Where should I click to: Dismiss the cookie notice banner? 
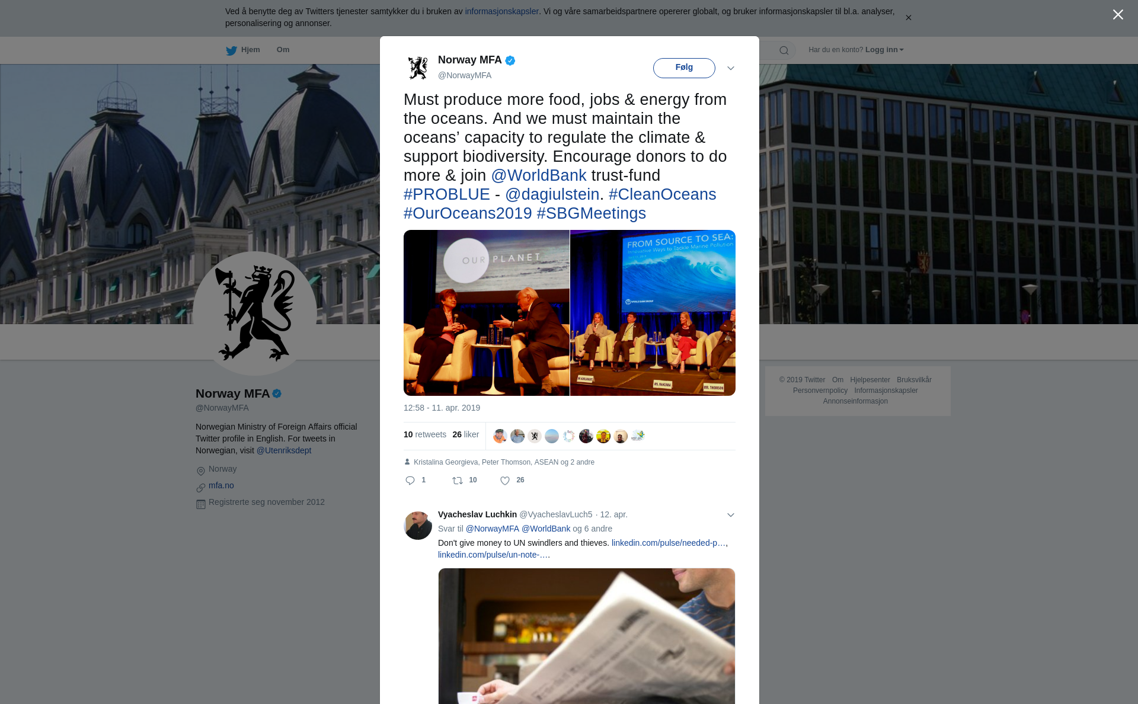(908, 18)
